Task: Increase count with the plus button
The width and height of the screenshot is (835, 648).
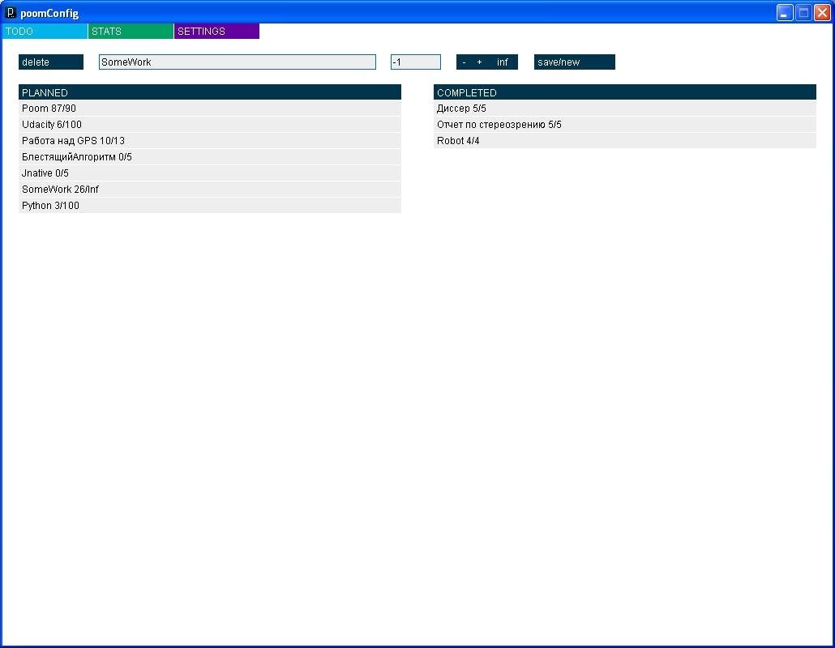Action: point(479,62)
